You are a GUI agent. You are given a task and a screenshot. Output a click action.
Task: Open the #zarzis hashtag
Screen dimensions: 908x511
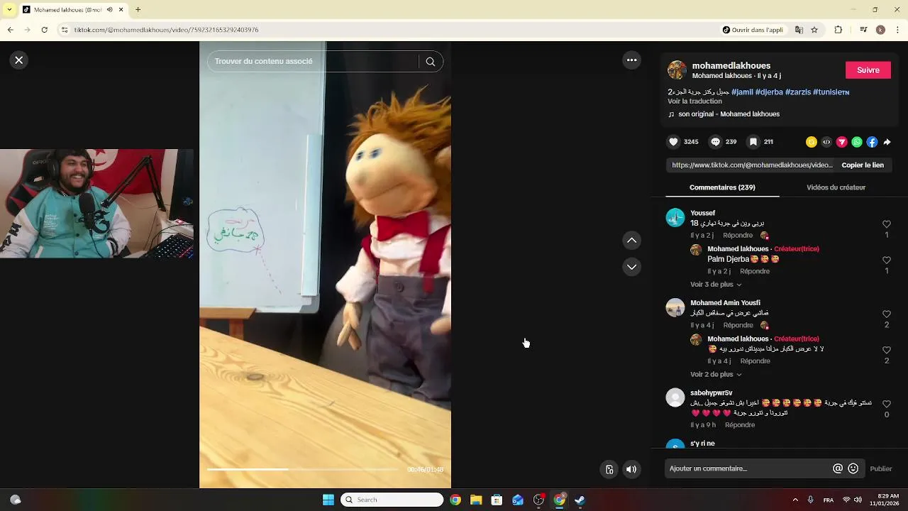tap(798, 92)
